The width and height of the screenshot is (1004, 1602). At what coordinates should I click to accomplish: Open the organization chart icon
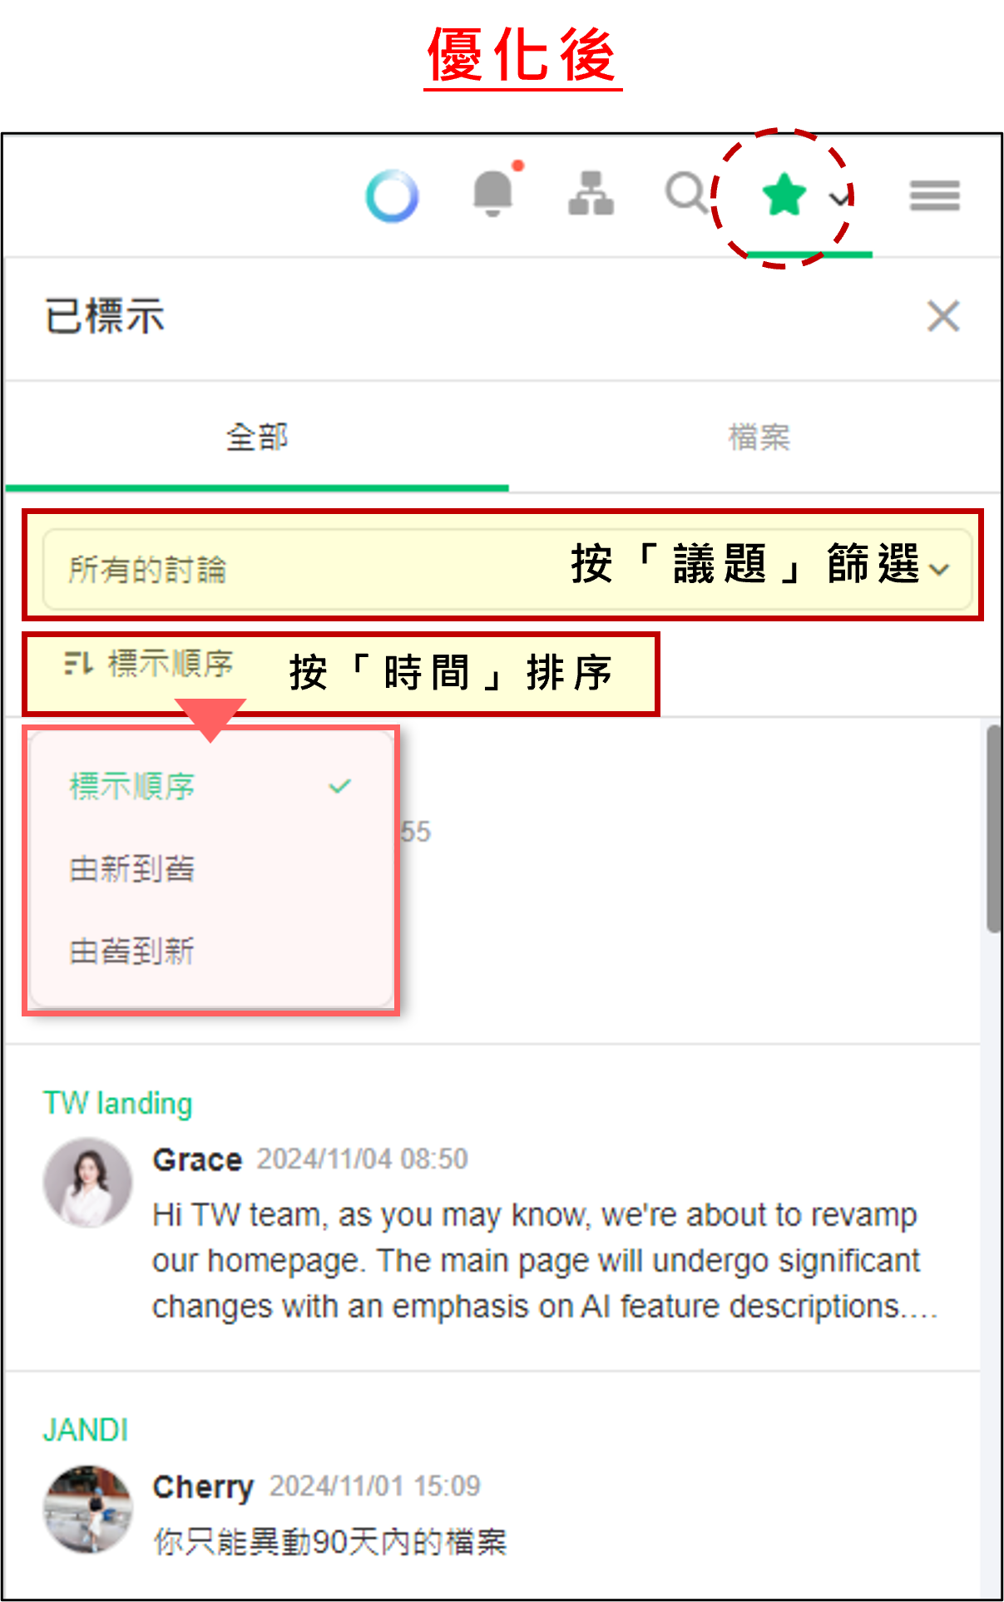coord(591,194)
